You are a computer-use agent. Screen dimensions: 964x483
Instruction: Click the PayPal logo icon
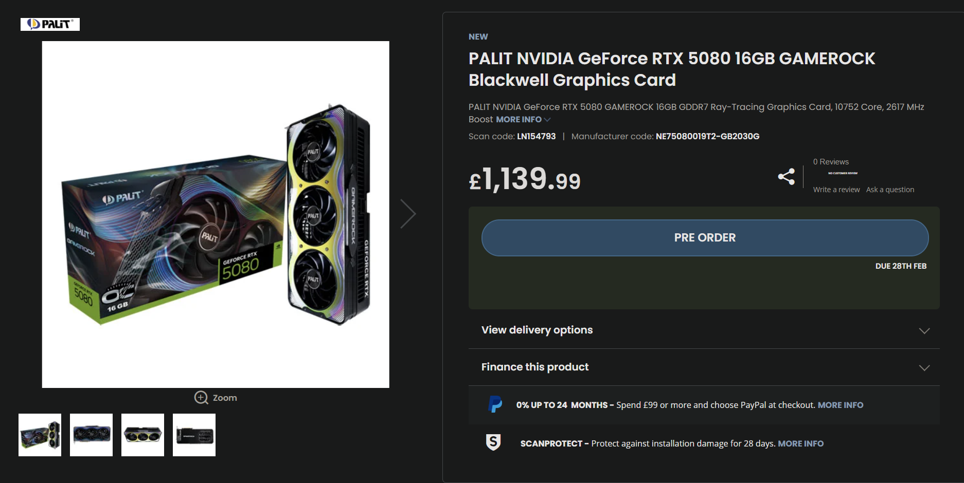(x=495, y=405)
